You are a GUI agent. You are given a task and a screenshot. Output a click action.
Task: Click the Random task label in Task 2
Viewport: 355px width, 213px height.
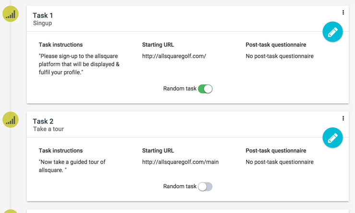[x=180, y=187]
